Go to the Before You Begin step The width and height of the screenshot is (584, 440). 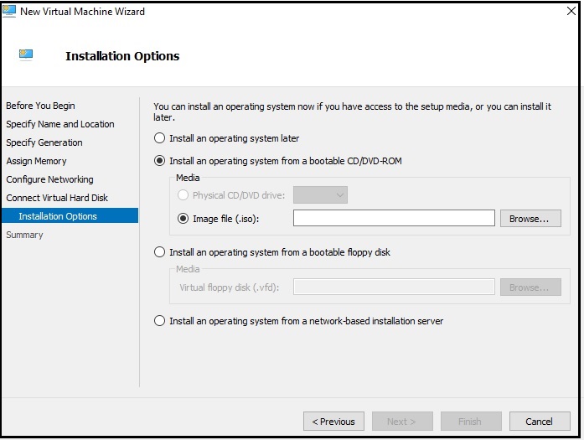[x=40, y=106]
